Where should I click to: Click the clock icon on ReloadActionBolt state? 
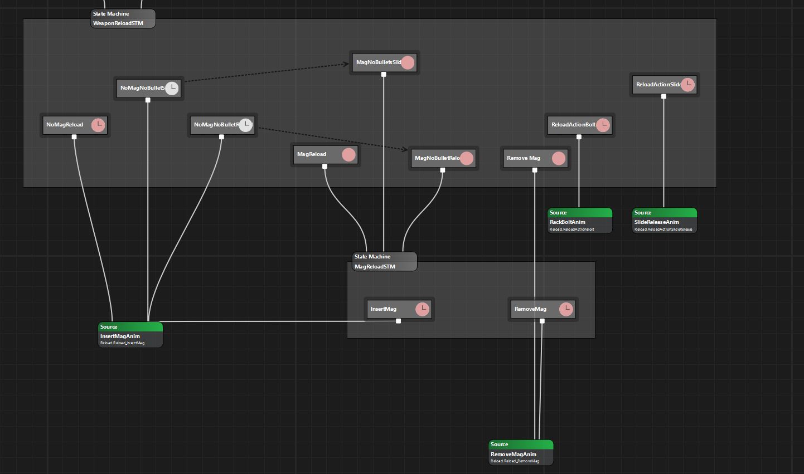[603, 125]
